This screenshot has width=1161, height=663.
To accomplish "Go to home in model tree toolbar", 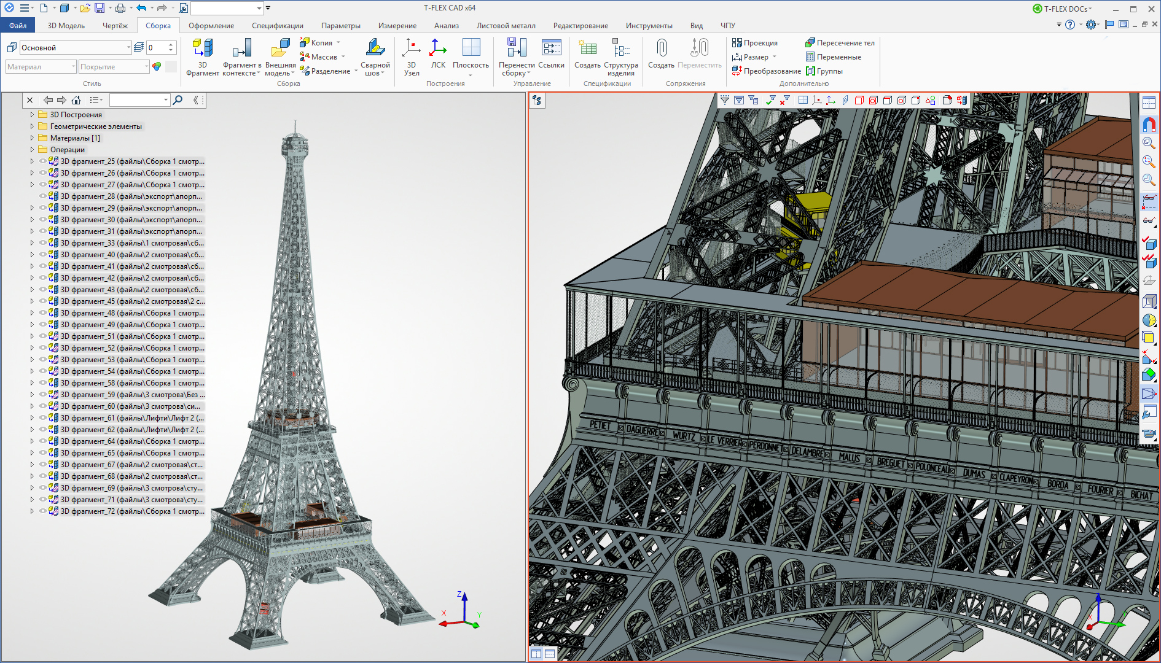I will click(76, 99).
